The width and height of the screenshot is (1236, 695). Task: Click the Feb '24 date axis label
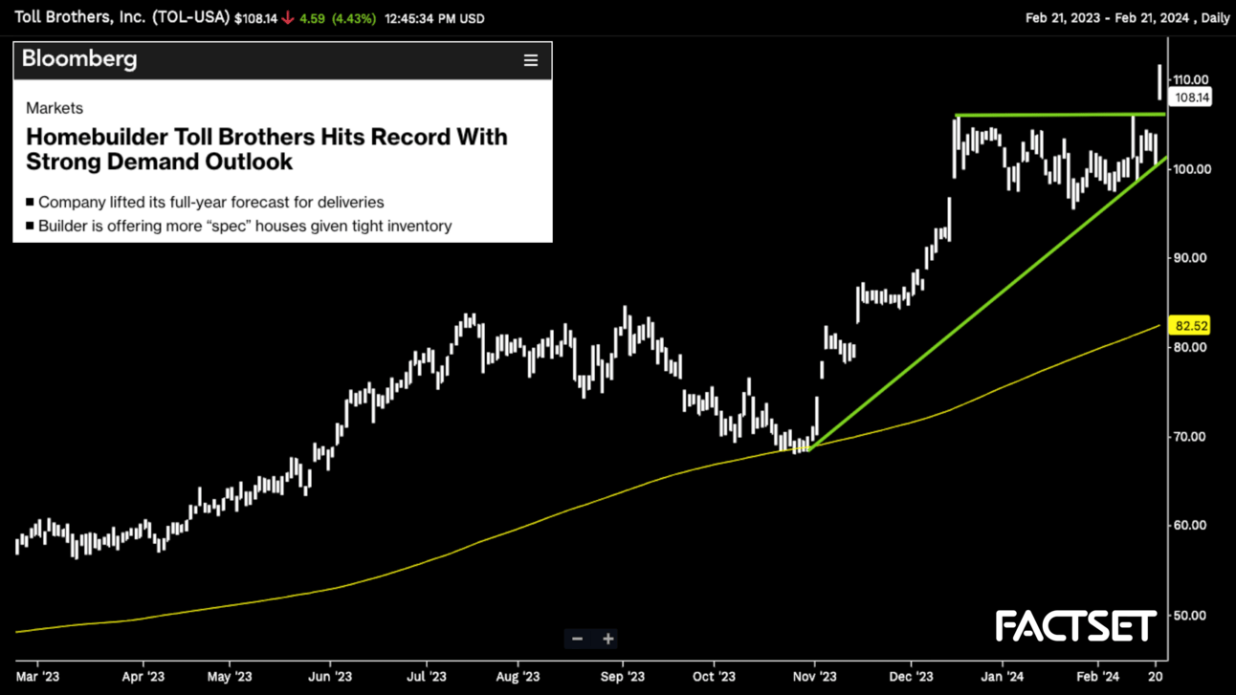(1097, 677)
